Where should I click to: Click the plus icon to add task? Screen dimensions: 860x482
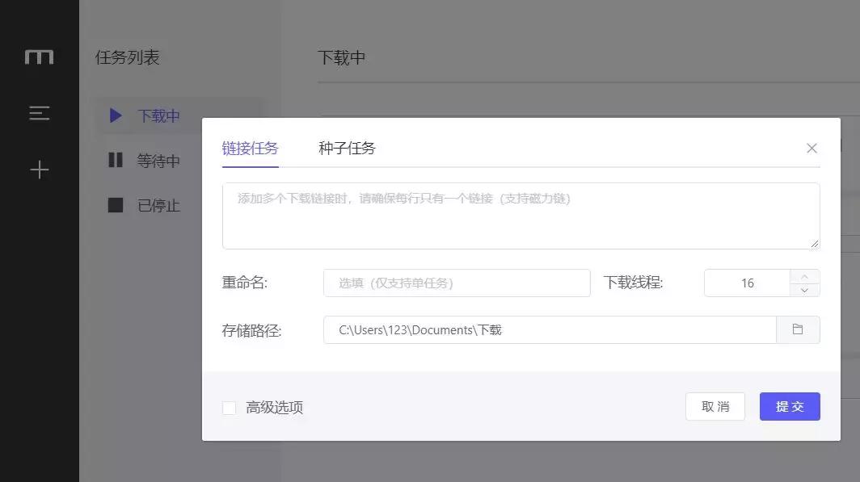pyautogui.click(x=39, y=170)
